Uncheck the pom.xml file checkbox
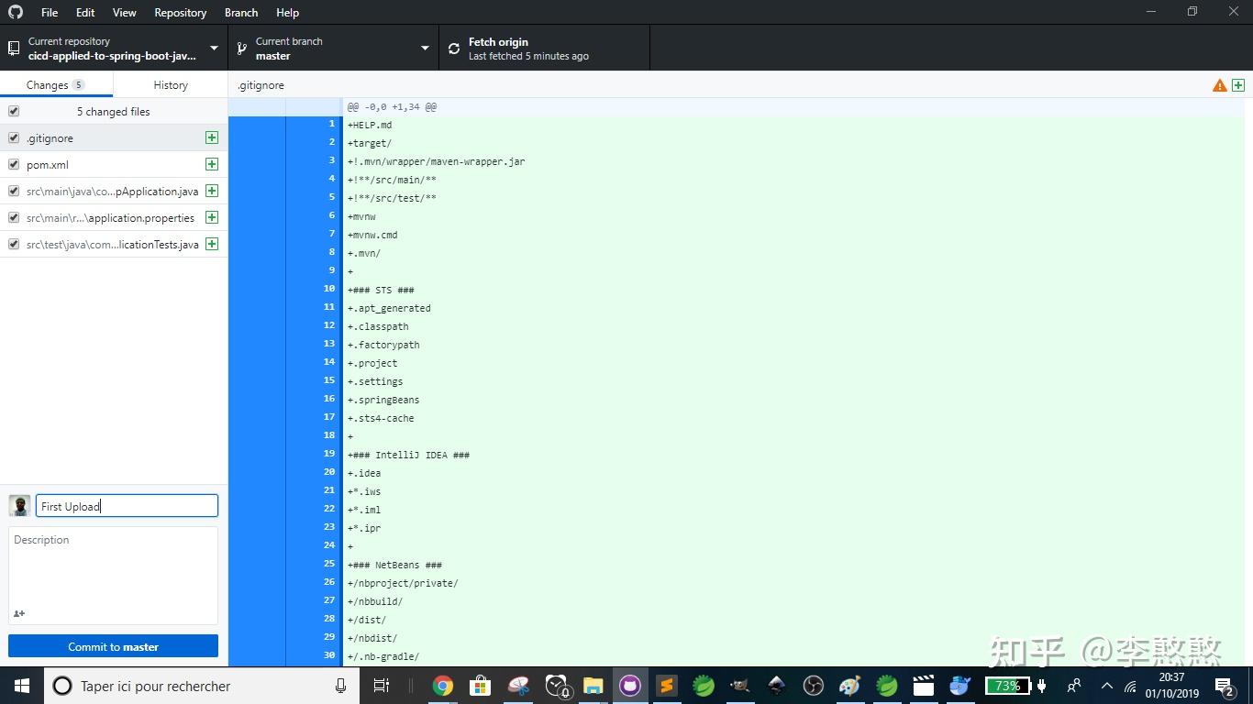 pos(13,164)
